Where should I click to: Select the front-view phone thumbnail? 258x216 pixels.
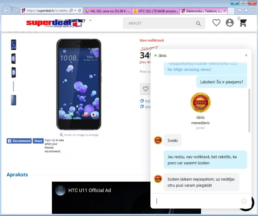tap(13, 45)
